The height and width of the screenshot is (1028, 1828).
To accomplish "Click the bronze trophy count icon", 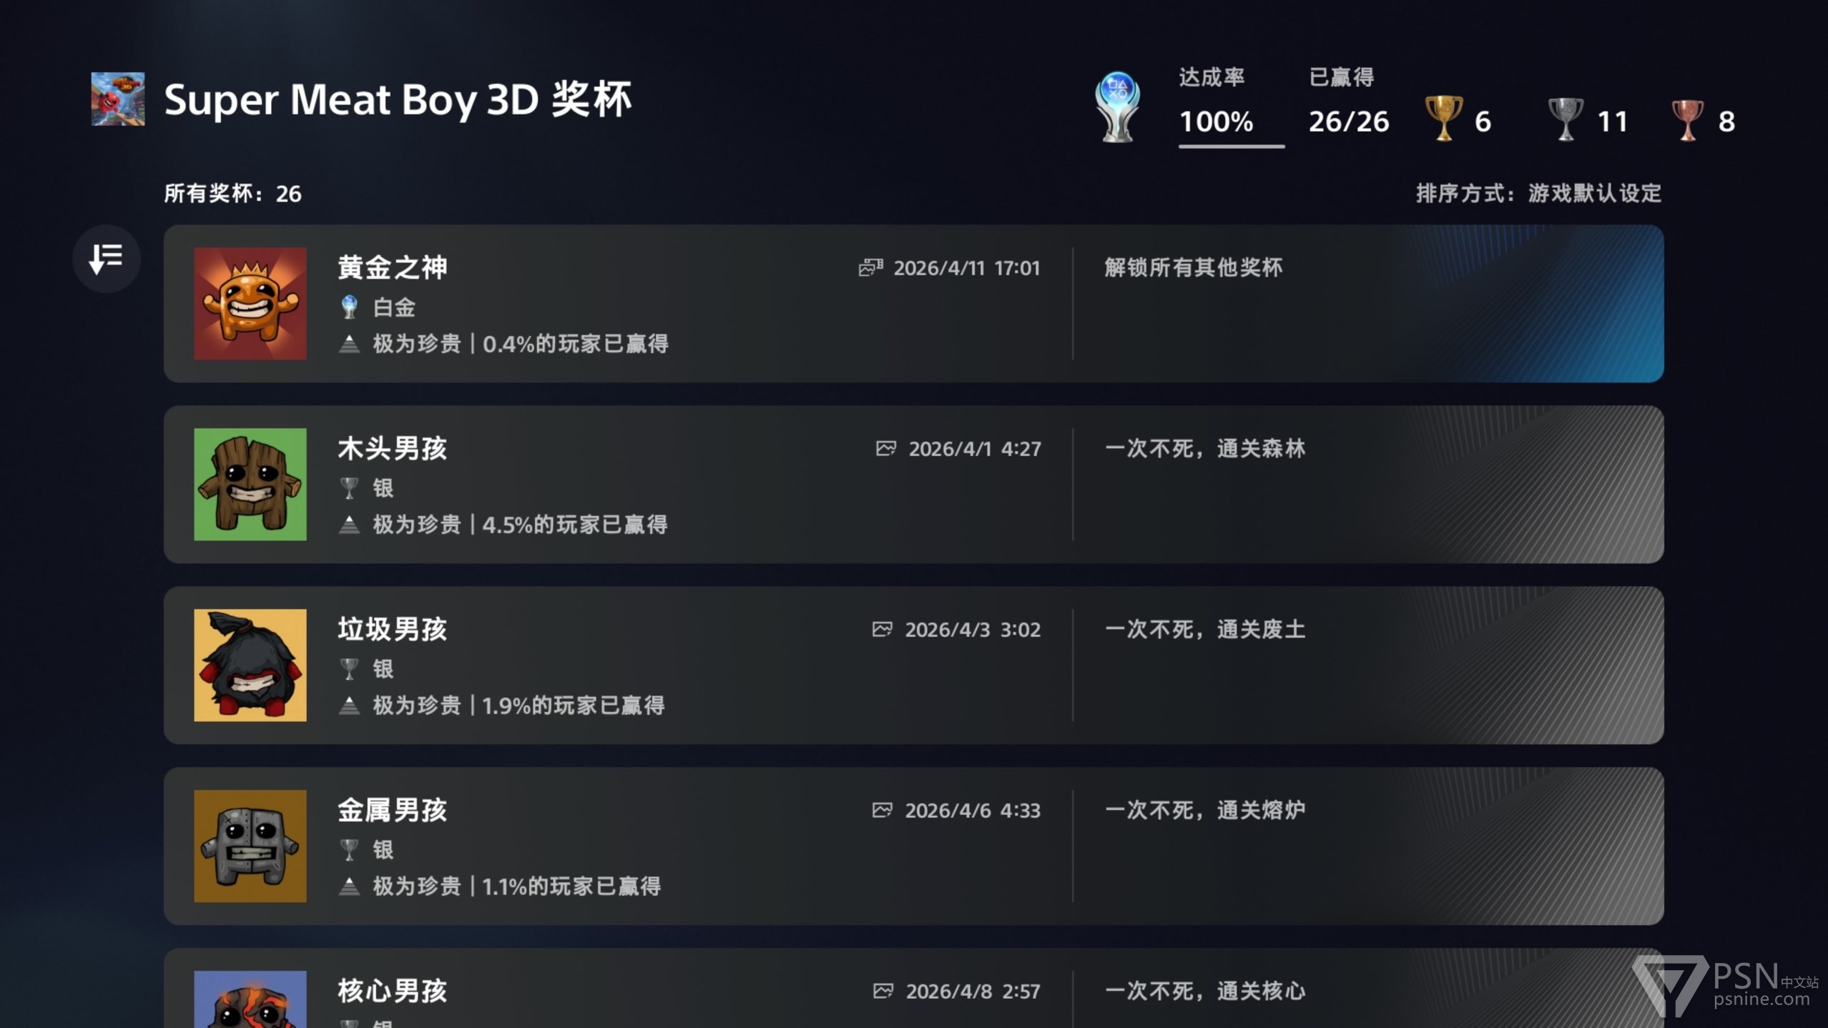I will click(1687, 120).
